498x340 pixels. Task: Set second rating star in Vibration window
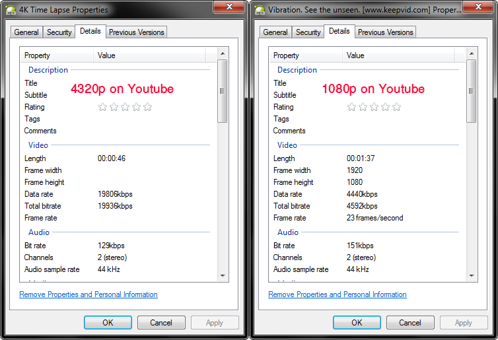pos(363,107)
